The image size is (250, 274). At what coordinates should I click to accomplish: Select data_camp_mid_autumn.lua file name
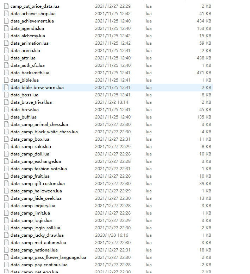coord(38,243)
